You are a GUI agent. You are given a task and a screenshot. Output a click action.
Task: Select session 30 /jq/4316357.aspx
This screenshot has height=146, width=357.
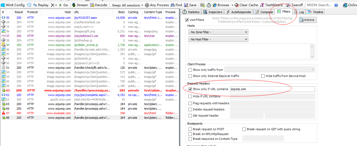(x=89, y=18)
